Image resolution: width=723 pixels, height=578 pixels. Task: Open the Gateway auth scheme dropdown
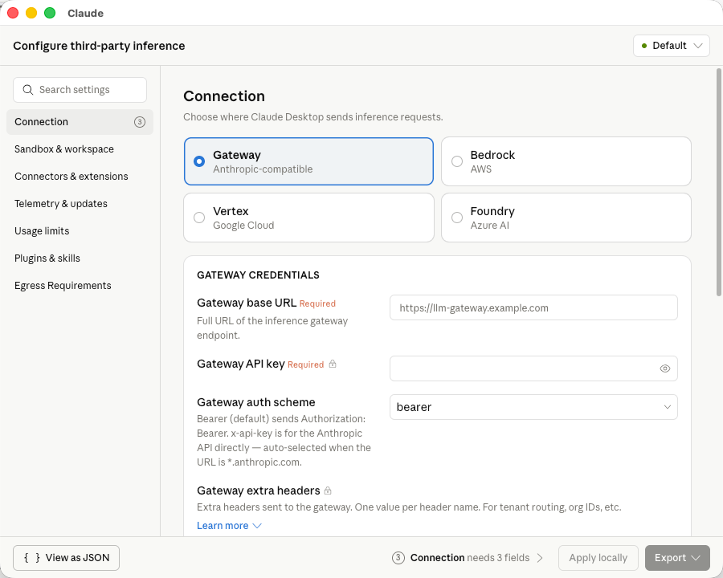533,407
